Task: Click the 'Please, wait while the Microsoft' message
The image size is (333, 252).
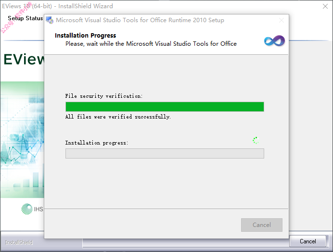Action: click(151, 43)
